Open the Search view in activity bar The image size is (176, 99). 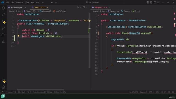(3, 15)
